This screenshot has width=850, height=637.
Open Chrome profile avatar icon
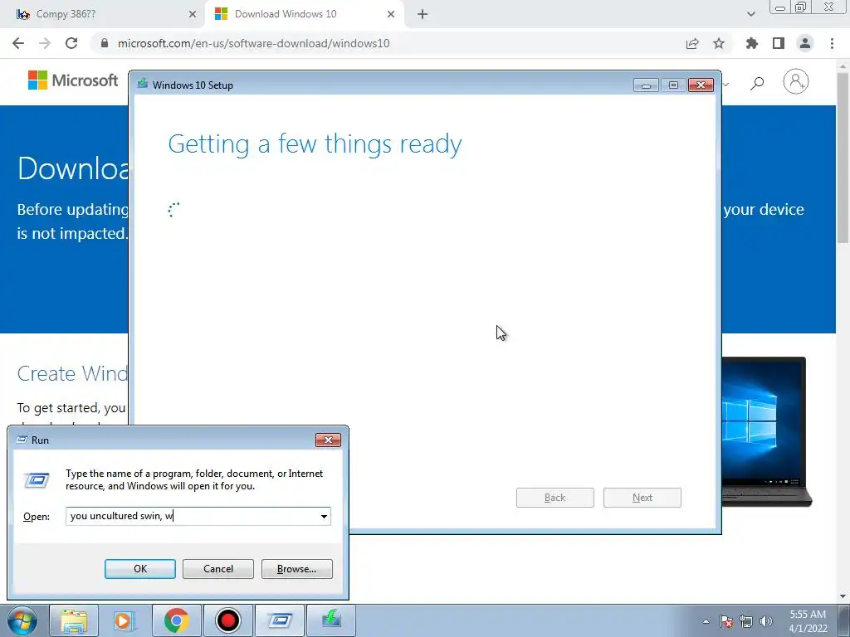(x=805, y=43)
